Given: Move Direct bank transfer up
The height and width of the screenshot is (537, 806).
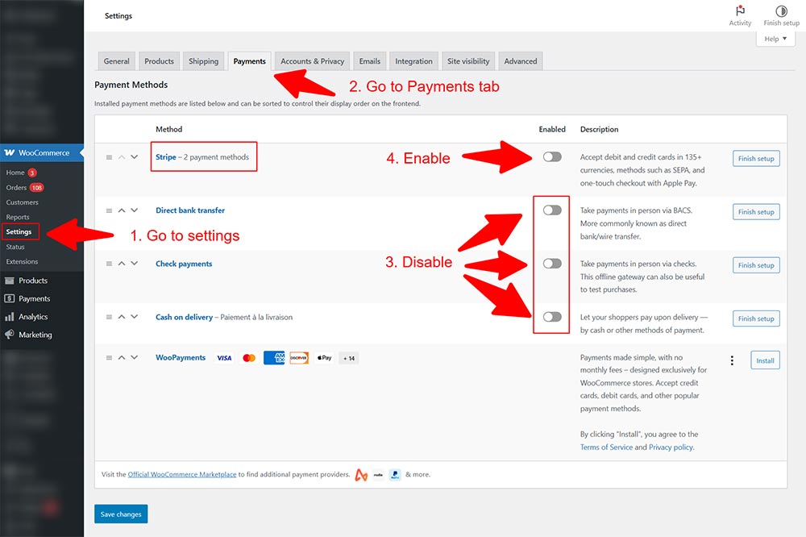Looking at the screenshot, I should click(122, 210).
